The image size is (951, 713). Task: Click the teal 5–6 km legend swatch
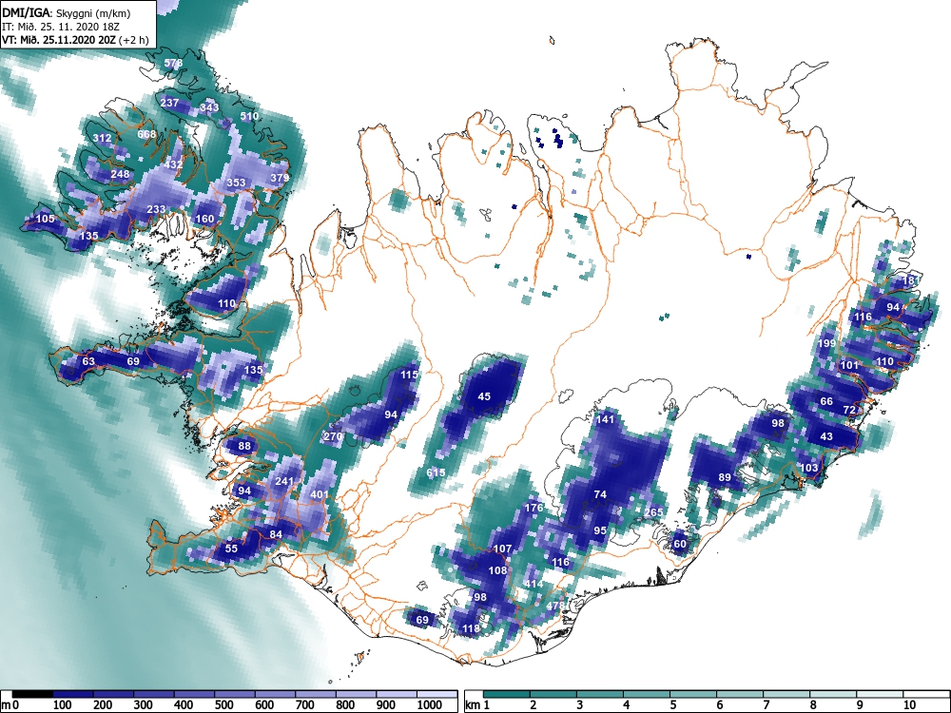point(693,694)
